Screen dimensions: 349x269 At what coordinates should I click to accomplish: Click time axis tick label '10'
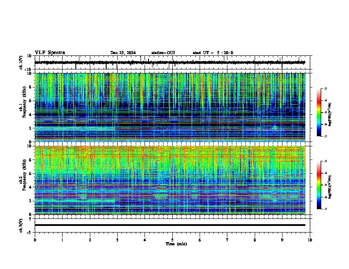[310, 240]
